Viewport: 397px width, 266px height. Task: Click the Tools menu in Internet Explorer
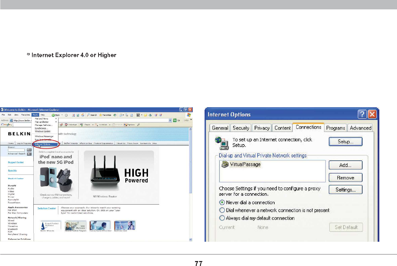pos(35,115)
